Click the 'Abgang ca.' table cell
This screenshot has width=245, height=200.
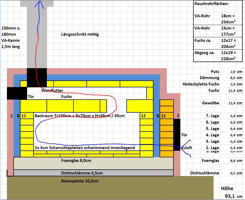click(x=204, y=53)
